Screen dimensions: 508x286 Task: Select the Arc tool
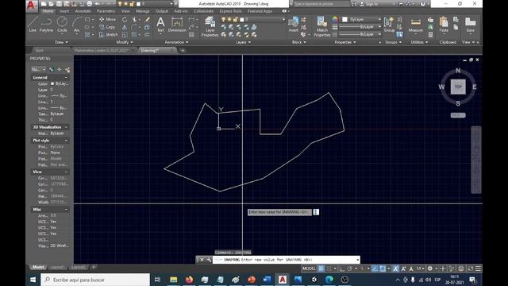(76, 25)
